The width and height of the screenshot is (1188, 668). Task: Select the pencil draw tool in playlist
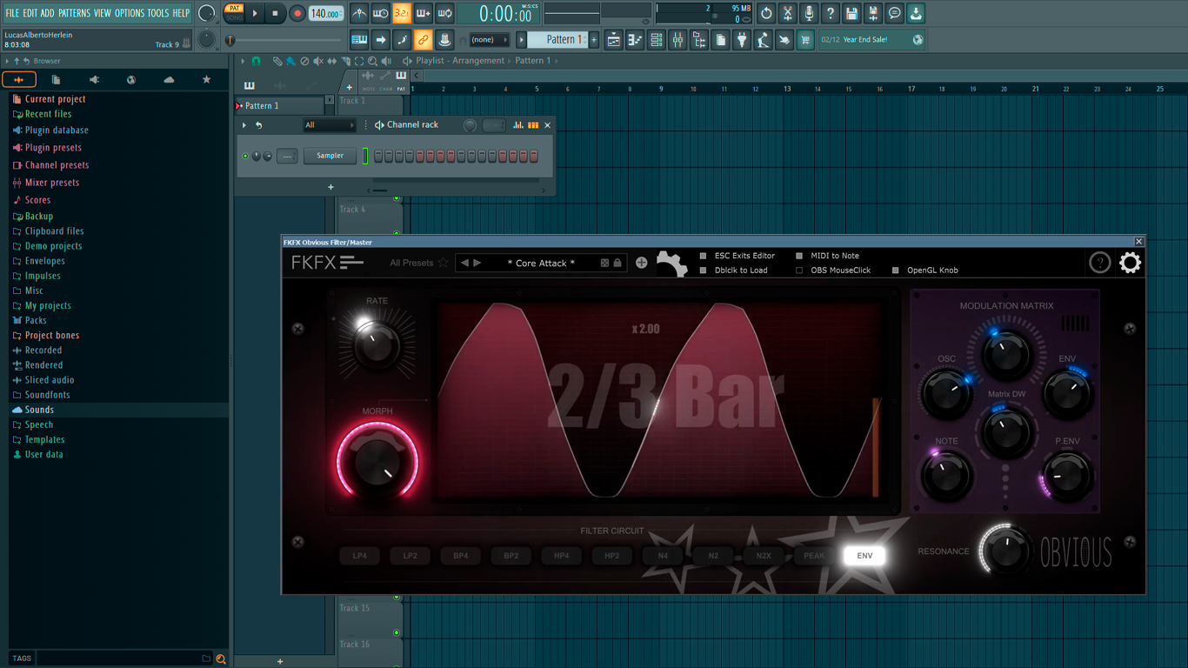click(x=277, y=61)
